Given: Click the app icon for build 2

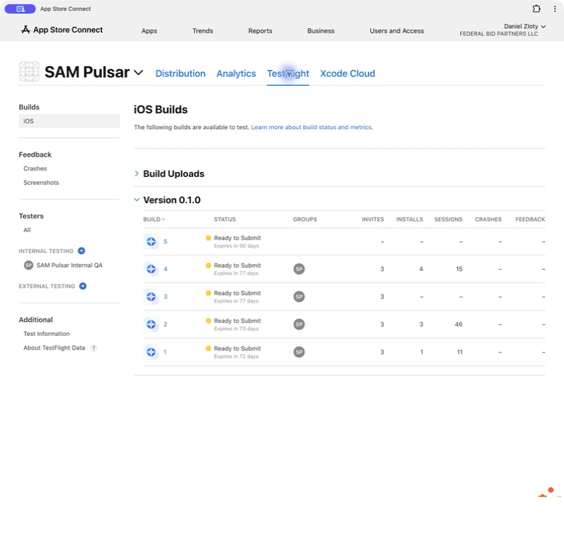Looking at the screenshot, I should 151,324.
